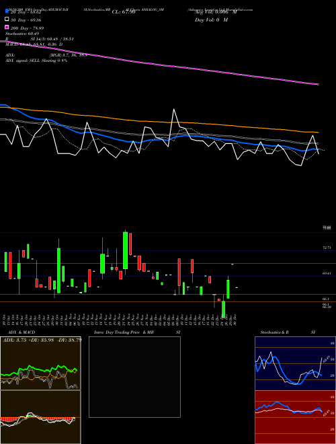Image resolution: width=336 pixels, height=444 pixels.
Task: Click the magenta 200 Day EMA legend swatch
Action: (x=7, y=27)
